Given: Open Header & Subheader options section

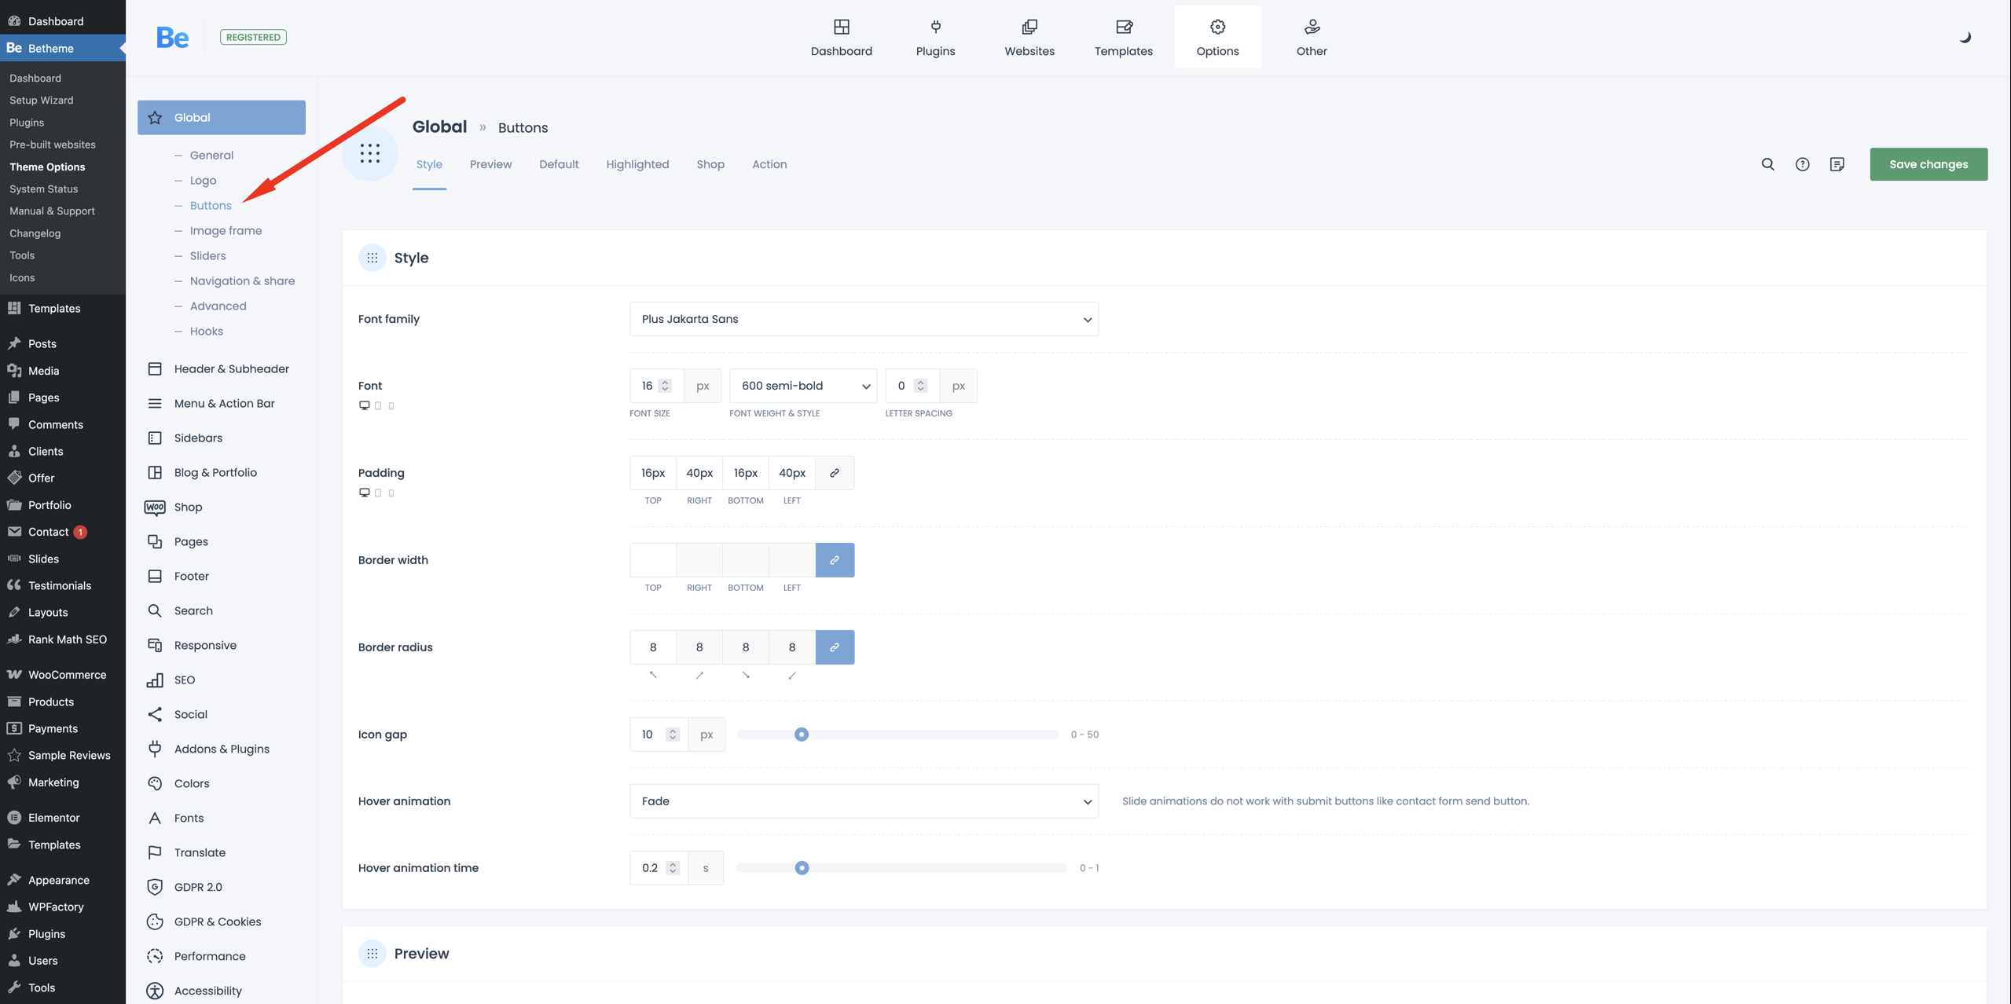Looking at the screenshot, I should 231,368.
